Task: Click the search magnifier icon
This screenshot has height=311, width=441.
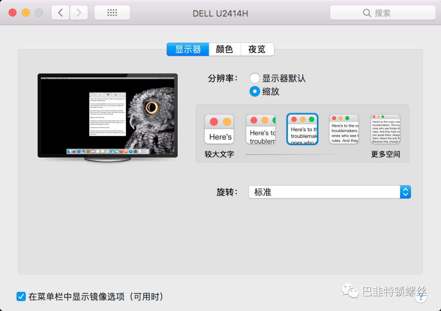Action: click(x=366, y=13)
